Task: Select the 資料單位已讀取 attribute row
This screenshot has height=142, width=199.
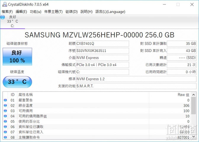Action: click(x=97, y=127)
